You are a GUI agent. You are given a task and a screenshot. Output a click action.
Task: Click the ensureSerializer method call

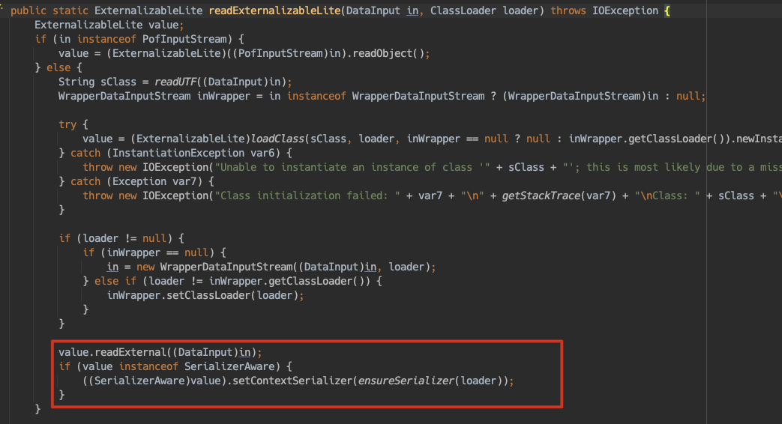pyautogui.click(x=406, y=381)
